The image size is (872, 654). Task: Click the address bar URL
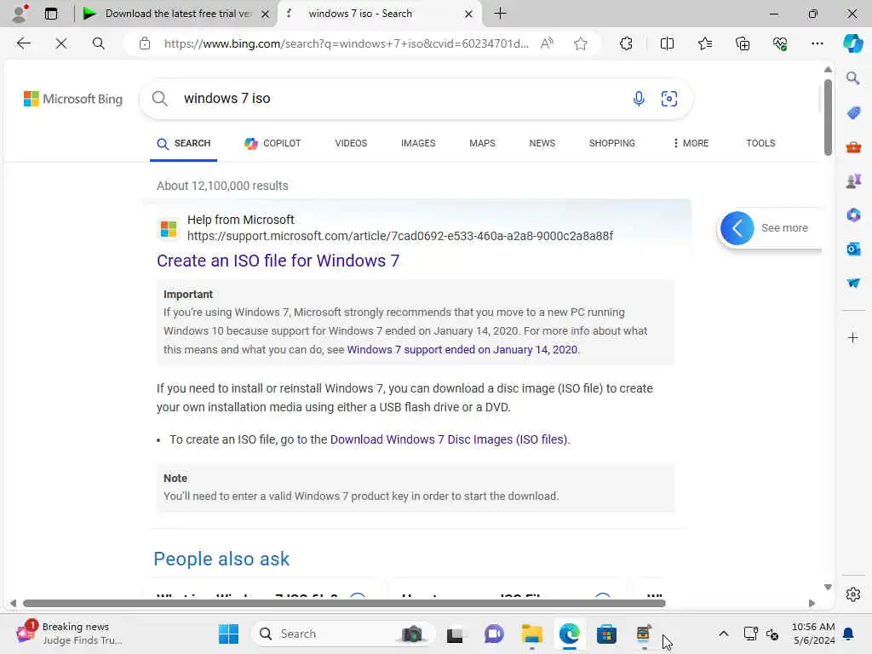point(346,43)
